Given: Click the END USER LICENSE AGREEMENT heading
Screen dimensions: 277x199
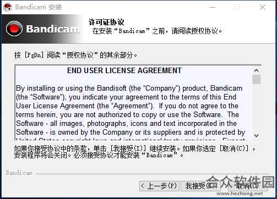Looking at the screenshot, I should [124, 70].
